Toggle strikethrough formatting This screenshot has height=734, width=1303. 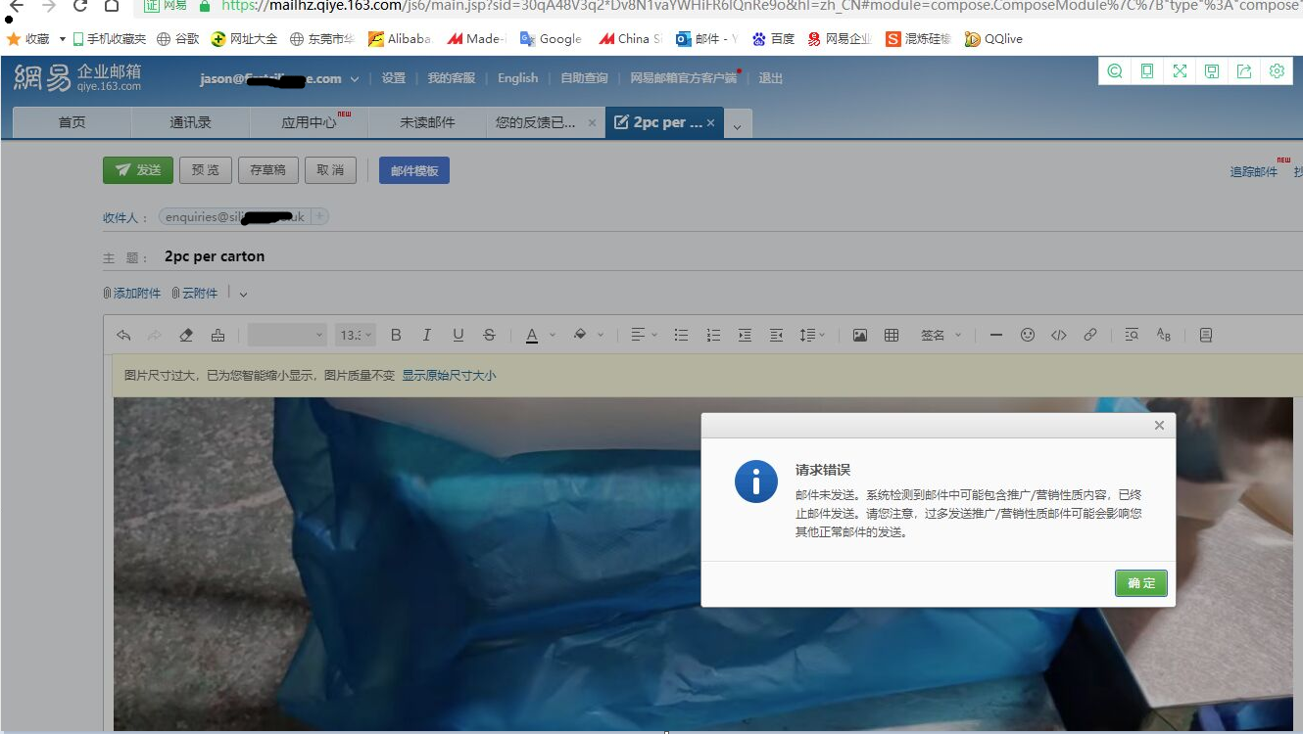click(489, 335)
